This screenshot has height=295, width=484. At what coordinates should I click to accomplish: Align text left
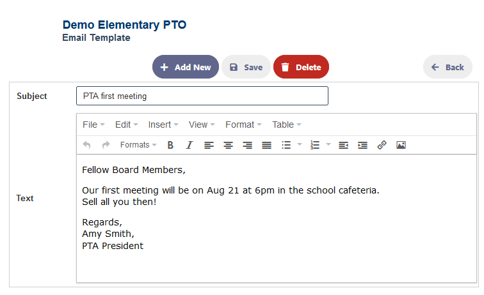(209, 145)
